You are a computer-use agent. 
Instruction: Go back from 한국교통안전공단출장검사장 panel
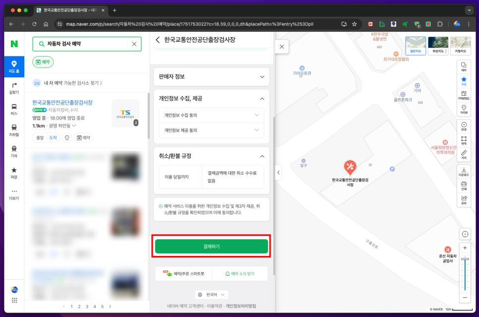pyautogui.click(x=158, y=40)
